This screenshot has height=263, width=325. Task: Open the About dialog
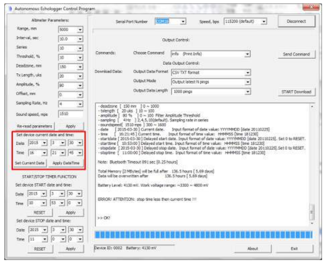[253, 249]
